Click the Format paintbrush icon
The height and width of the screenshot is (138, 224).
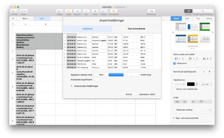pyautogui.click(x=189, y=11)
